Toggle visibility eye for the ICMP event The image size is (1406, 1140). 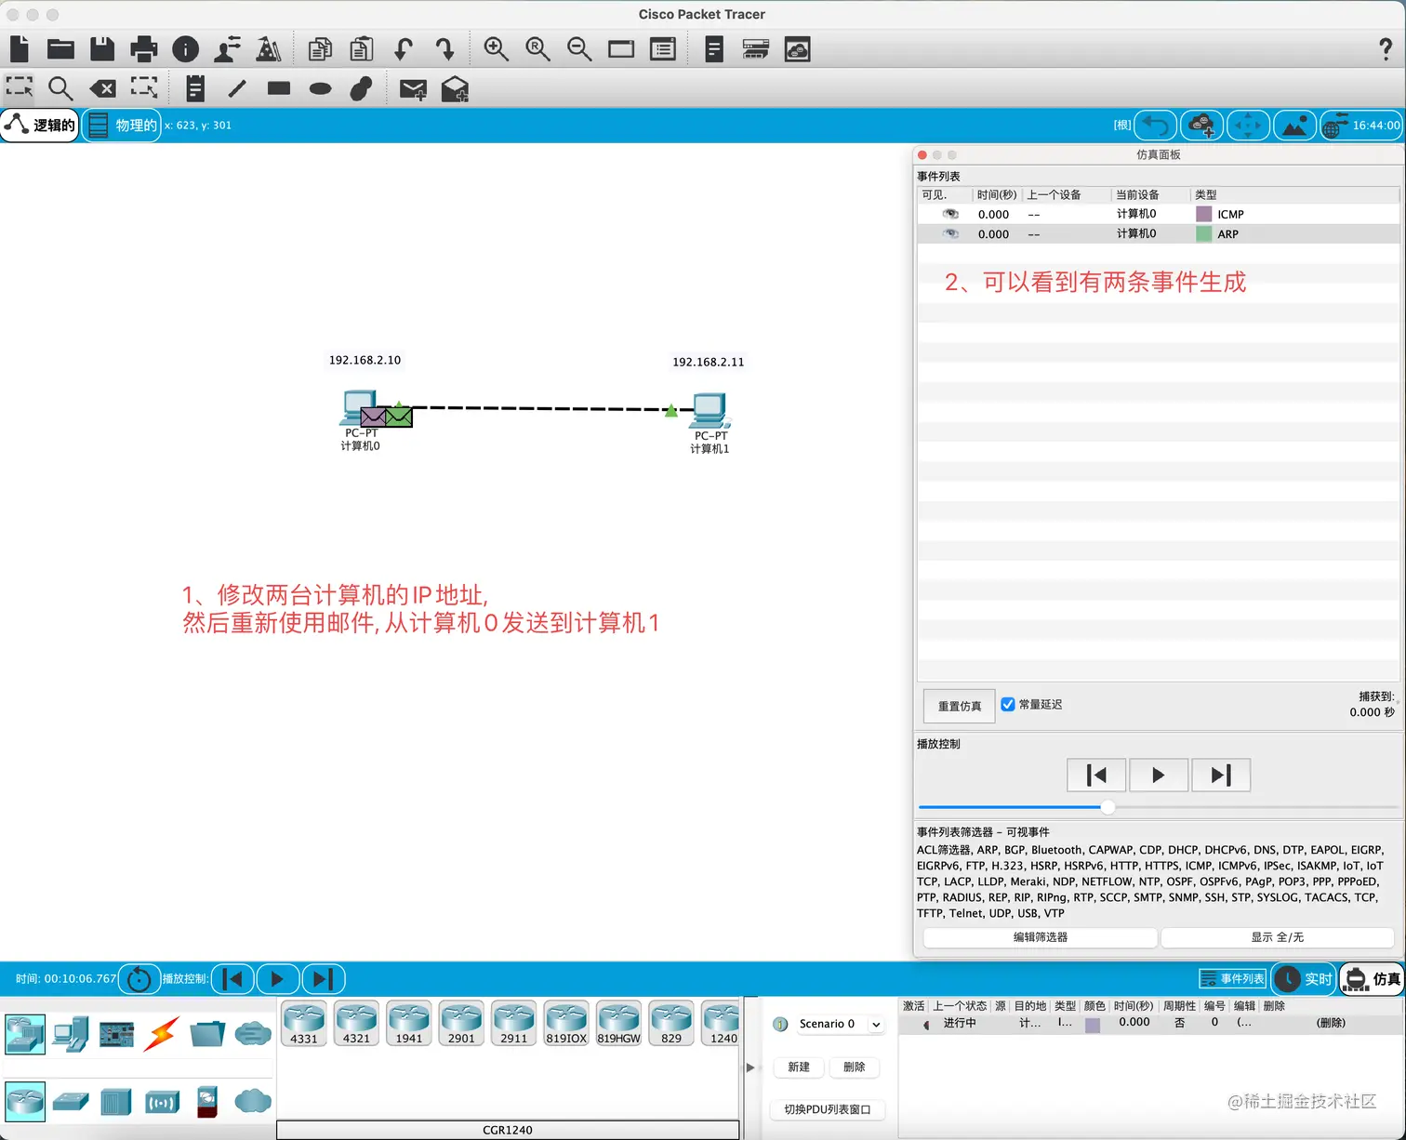pyautogui.click(x=950, y=214)
